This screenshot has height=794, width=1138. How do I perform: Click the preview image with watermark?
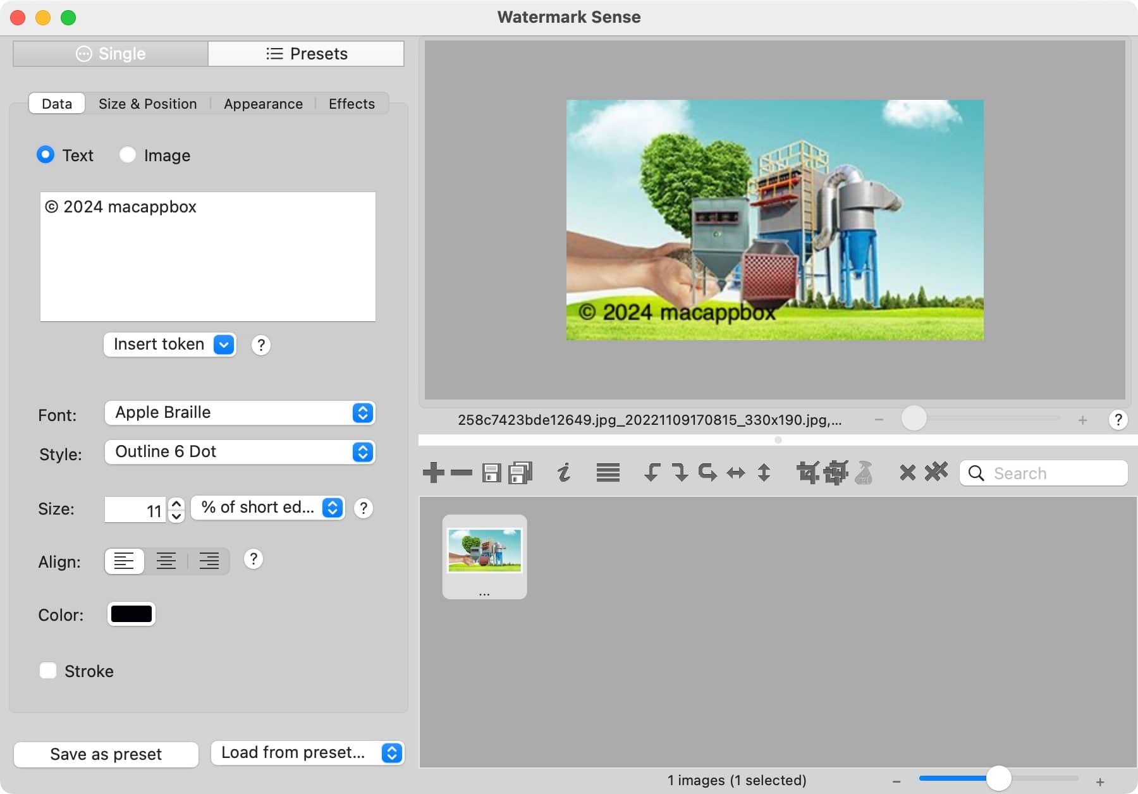[x=774, y=220]
